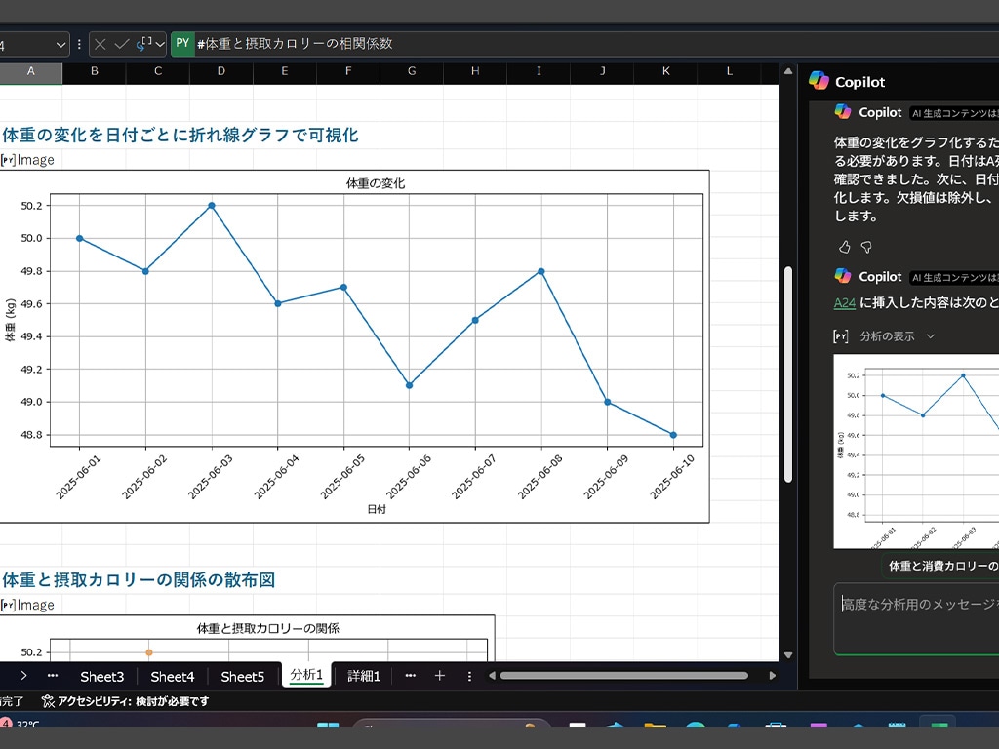Select column L header
999x749 pixels.
tap(730, 71)
